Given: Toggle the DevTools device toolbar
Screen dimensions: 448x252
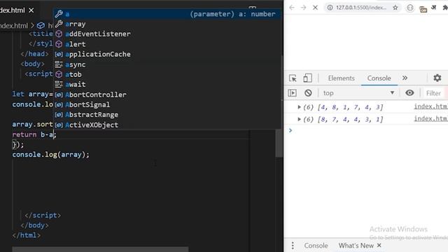Looking at the screenshot, I should coord(307,78).
